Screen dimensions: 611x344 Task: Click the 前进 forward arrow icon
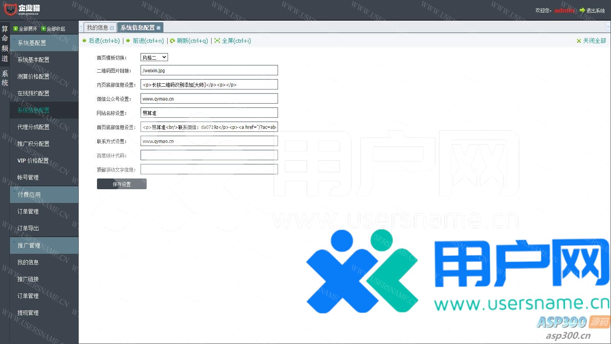(128, 41)
